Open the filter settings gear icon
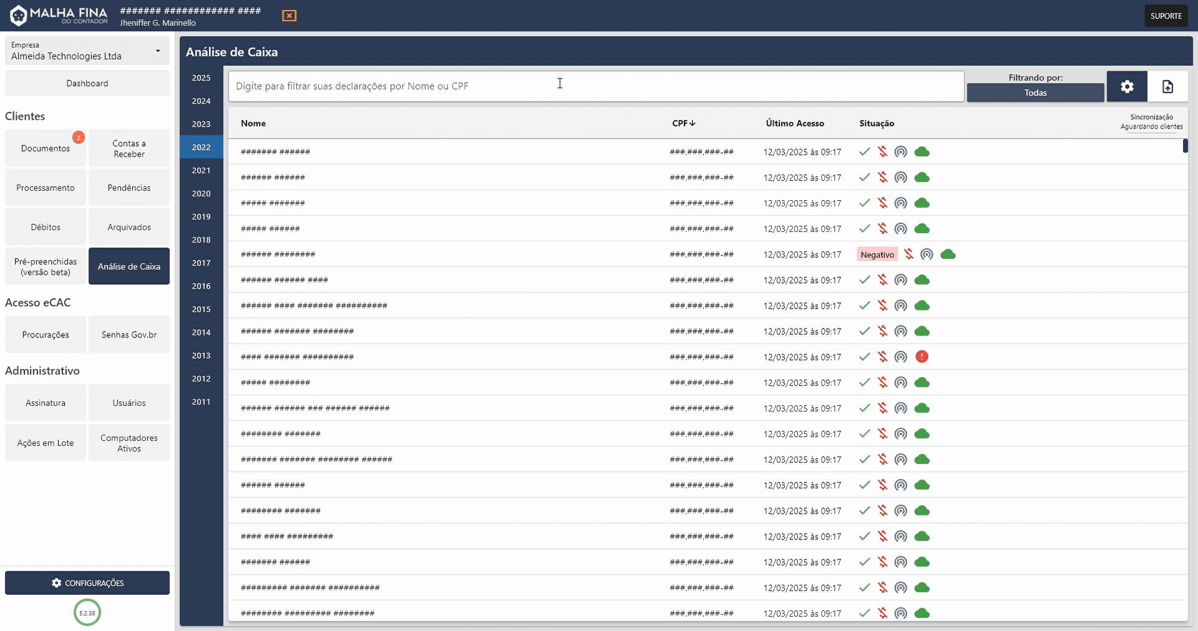Image resolution: width=1198 pixels, height=631 pixels. (x=1126, y=86)
